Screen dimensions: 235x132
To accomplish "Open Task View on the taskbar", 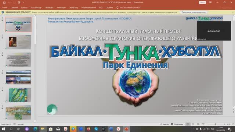I will 18,129.
